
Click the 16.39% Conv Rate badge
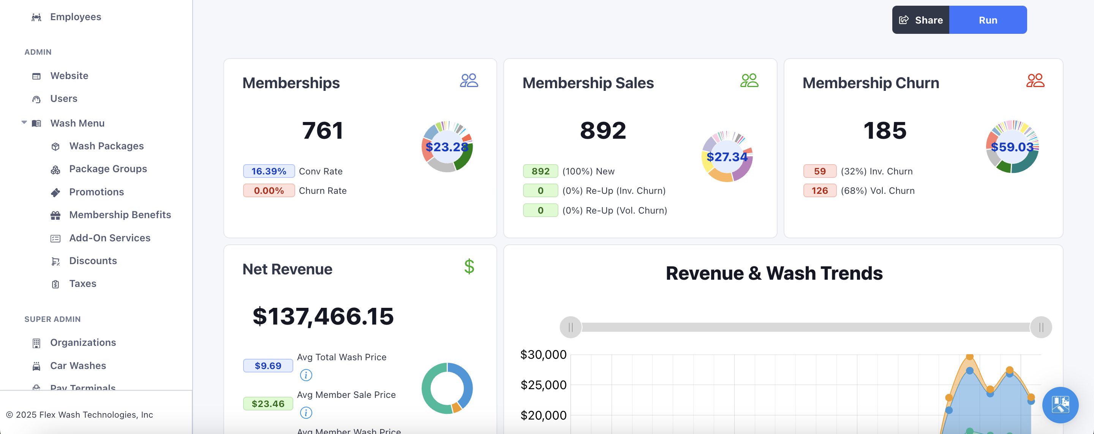click(x=269, y=171)
